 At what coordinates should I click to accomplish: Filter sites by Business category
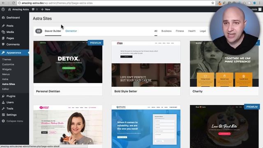click(x=166, y=31)
